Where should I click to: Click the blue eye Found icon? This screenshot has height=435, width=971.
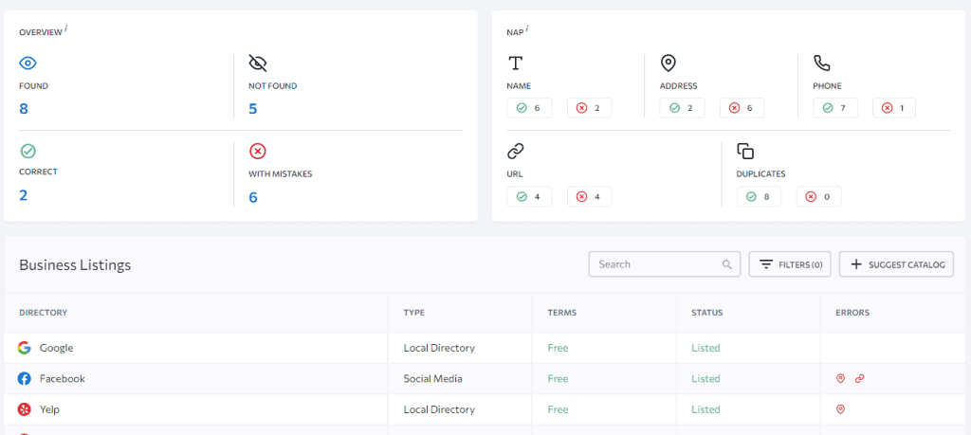pyautogui.click(x=27, y=63)
